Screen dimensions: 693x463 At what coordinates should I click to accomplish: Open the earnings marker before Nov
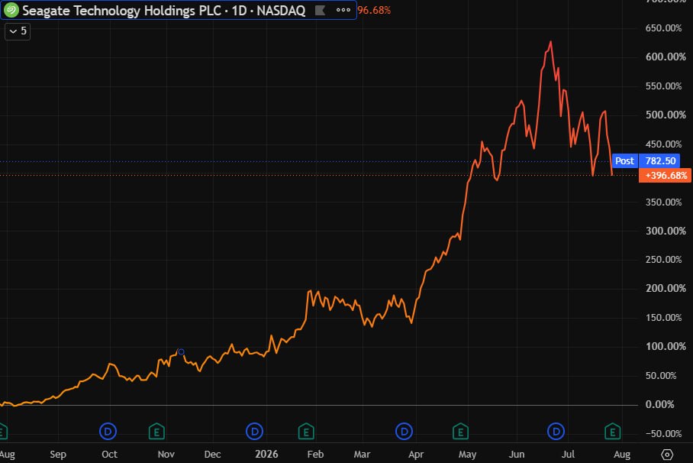pos(156,431)
